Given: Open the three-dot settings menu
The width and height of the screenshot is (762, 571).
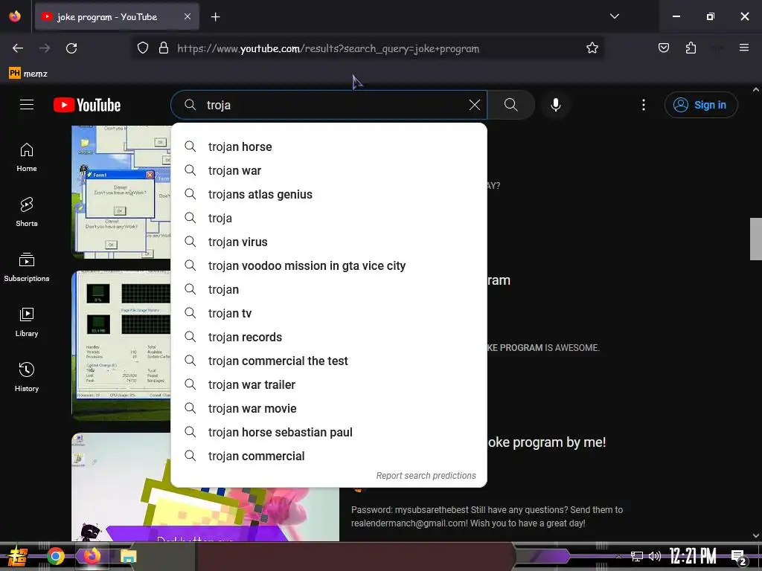Looking at the screenshot, I should (644, 105).
